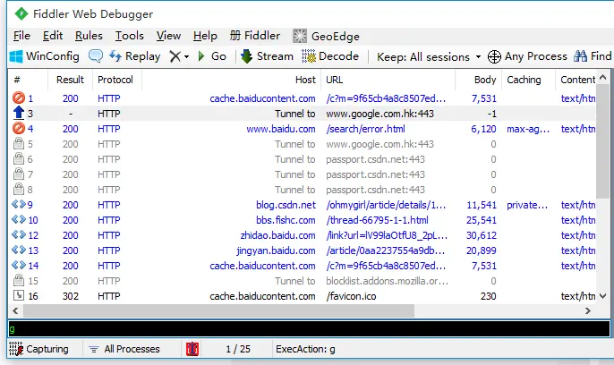Click URL /thread-66795-1-1.html
The image size is (614, 365).
[377, 220]
